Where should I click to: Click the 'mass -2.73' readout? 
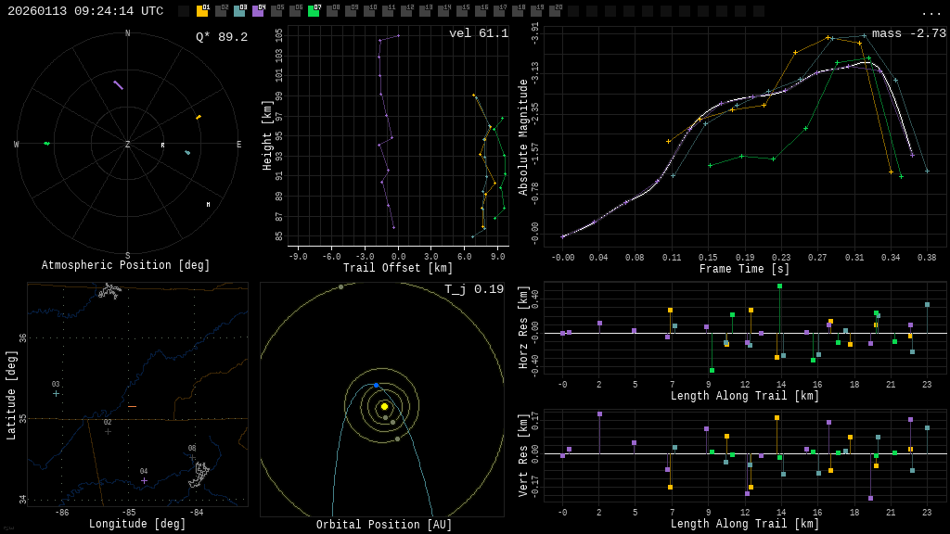908,33
